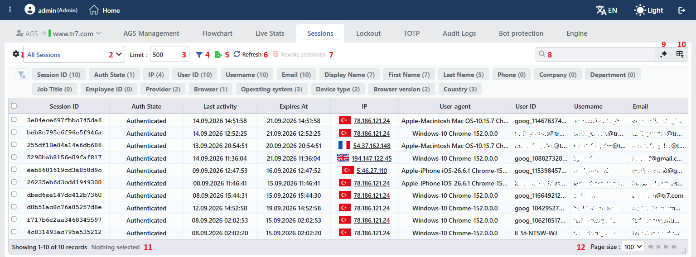This screenshot has height=257, width=696.
Task: Select session beb8c795c6f96c5f946a checkbox
Action: 14,133
